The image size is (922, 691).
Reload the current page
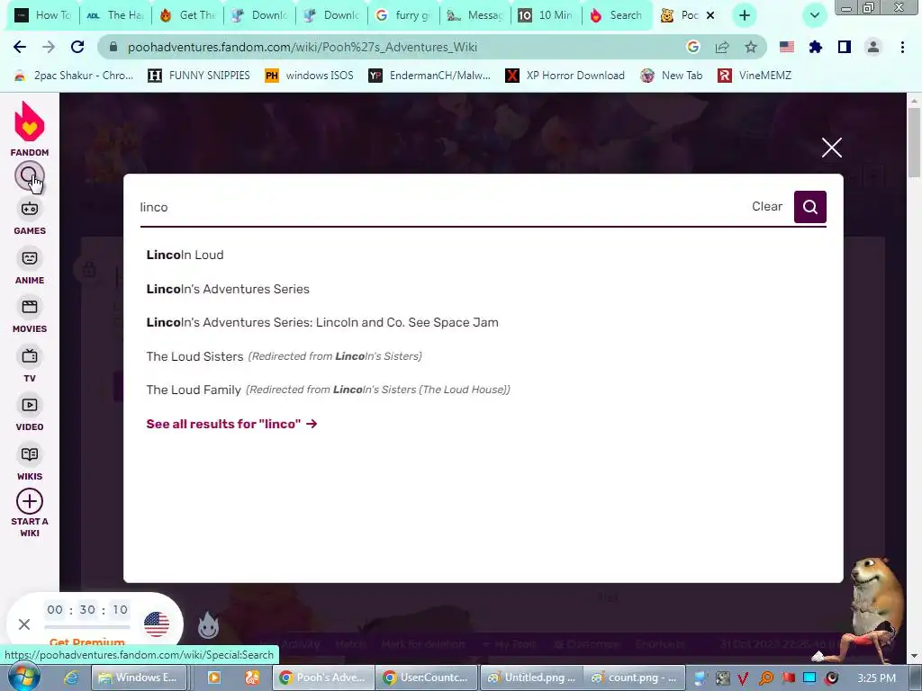pyautogui.click(x=77, y=47)
